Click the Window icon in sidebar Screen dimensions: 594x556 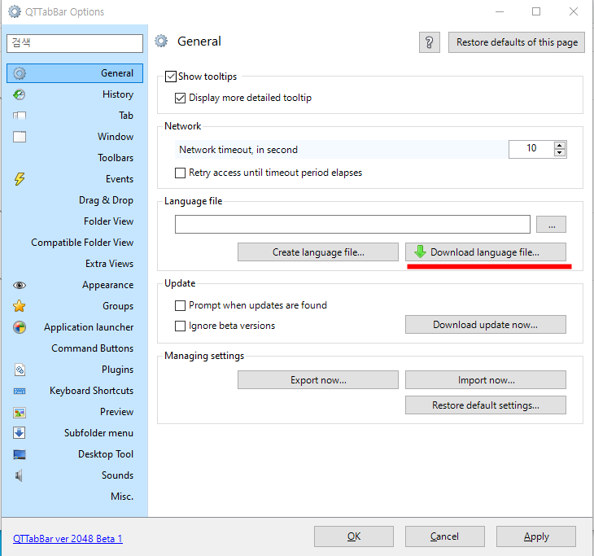pos(20,137)
